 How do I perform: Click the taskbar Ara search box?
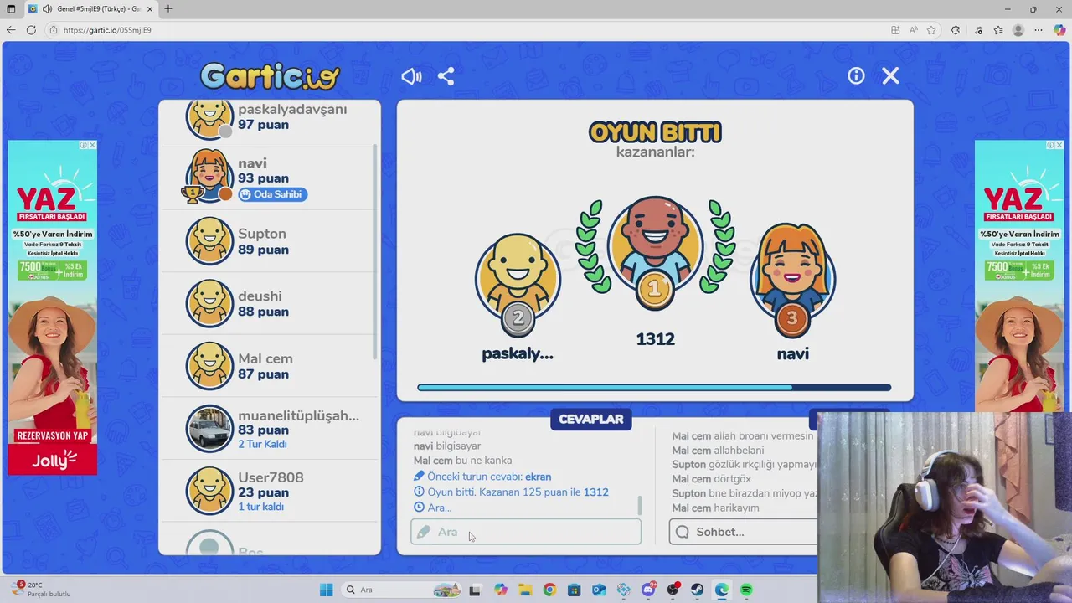[x=400, y=590]
